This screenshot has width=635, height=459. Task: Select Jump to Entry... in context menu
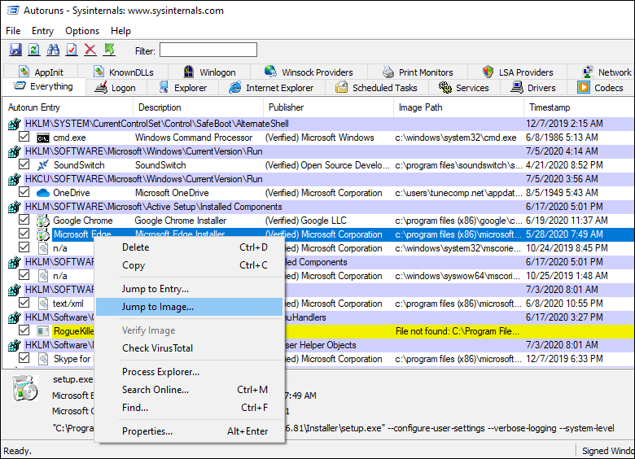pyautogui.click(x=190, y=289)
